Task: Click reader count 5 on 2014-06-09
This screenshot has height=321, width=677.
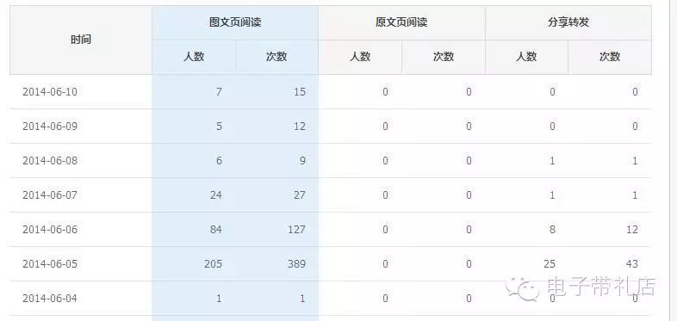Action: point(219,127)
